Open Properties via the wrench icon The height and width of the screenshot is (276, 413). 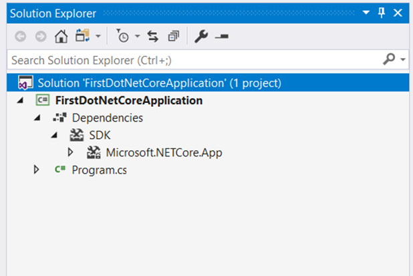201,36
